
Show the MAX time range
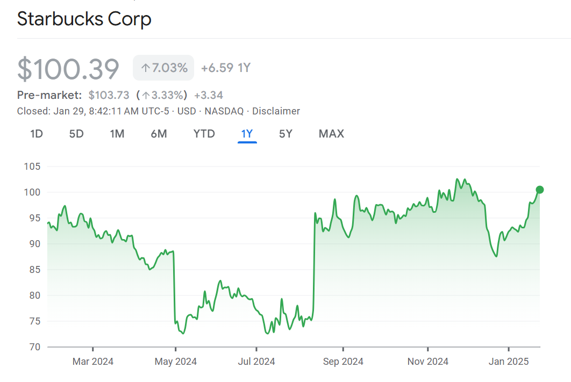[x=331, y=134]
